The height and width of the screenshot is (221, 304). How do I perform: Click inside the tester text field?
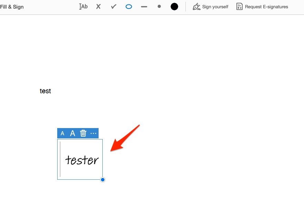tap(82, 160)
